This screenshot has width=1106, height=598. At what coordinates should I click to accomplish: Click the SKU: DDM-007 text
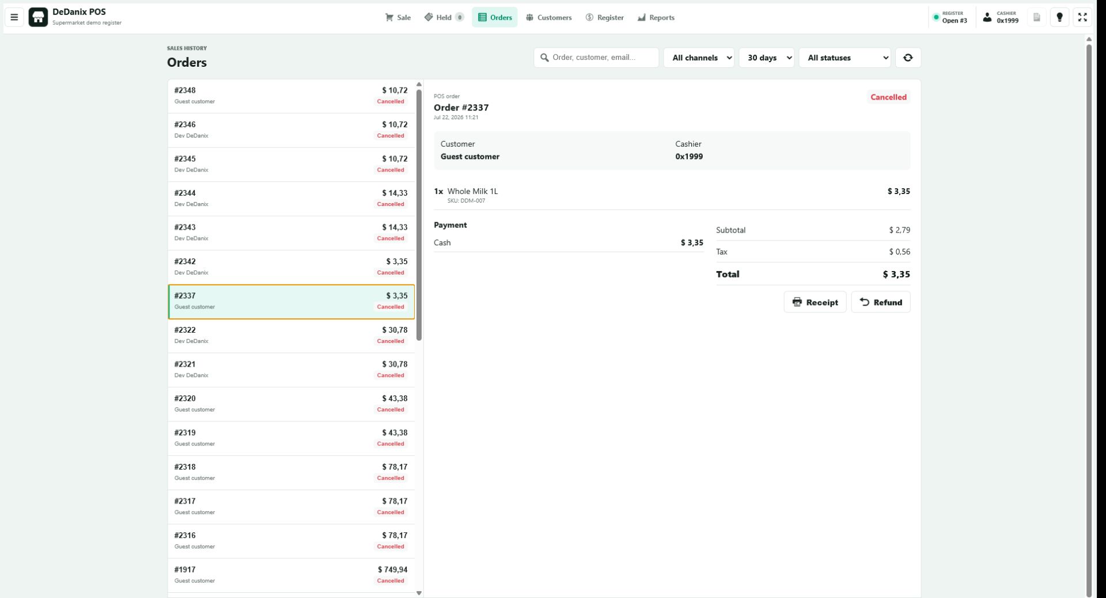point(466,201)
